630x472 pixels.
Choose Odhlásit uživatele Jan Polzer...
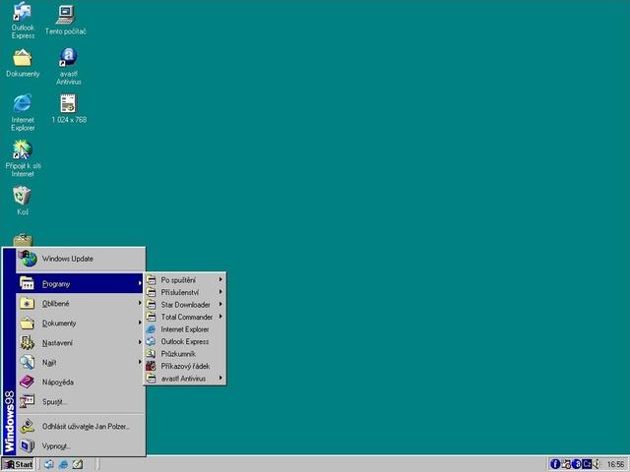point(80,426)
